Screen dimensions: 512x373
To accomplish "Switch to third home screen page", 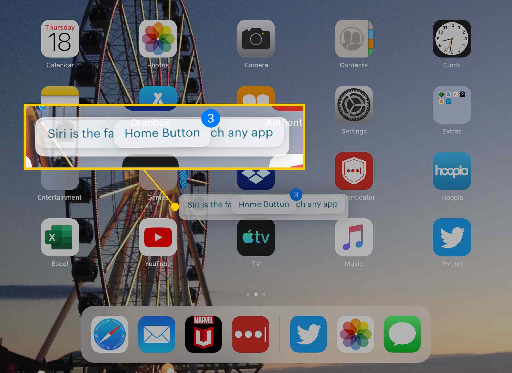I will pyautogui.click(x=264, y=294).
